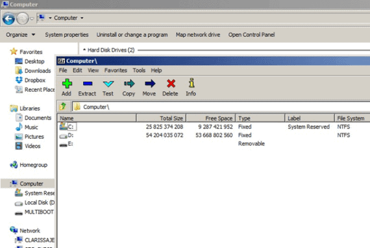This screenshot has width=370, height=248.
Task: Open Desktop in Explorer sidebar
Action: pos(30,62)
